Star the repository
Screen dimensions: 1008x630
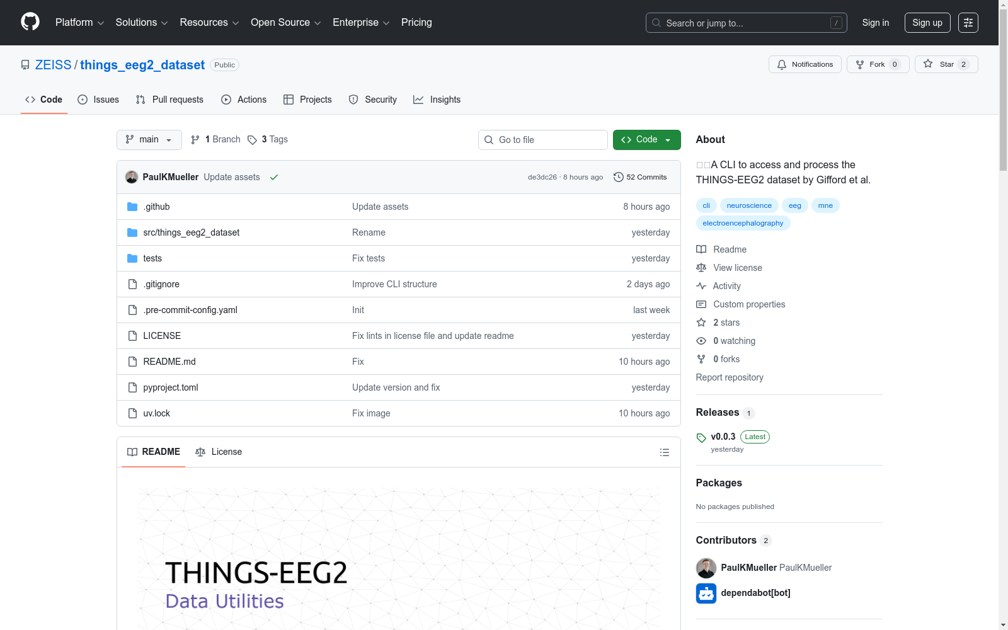point(946,64)
